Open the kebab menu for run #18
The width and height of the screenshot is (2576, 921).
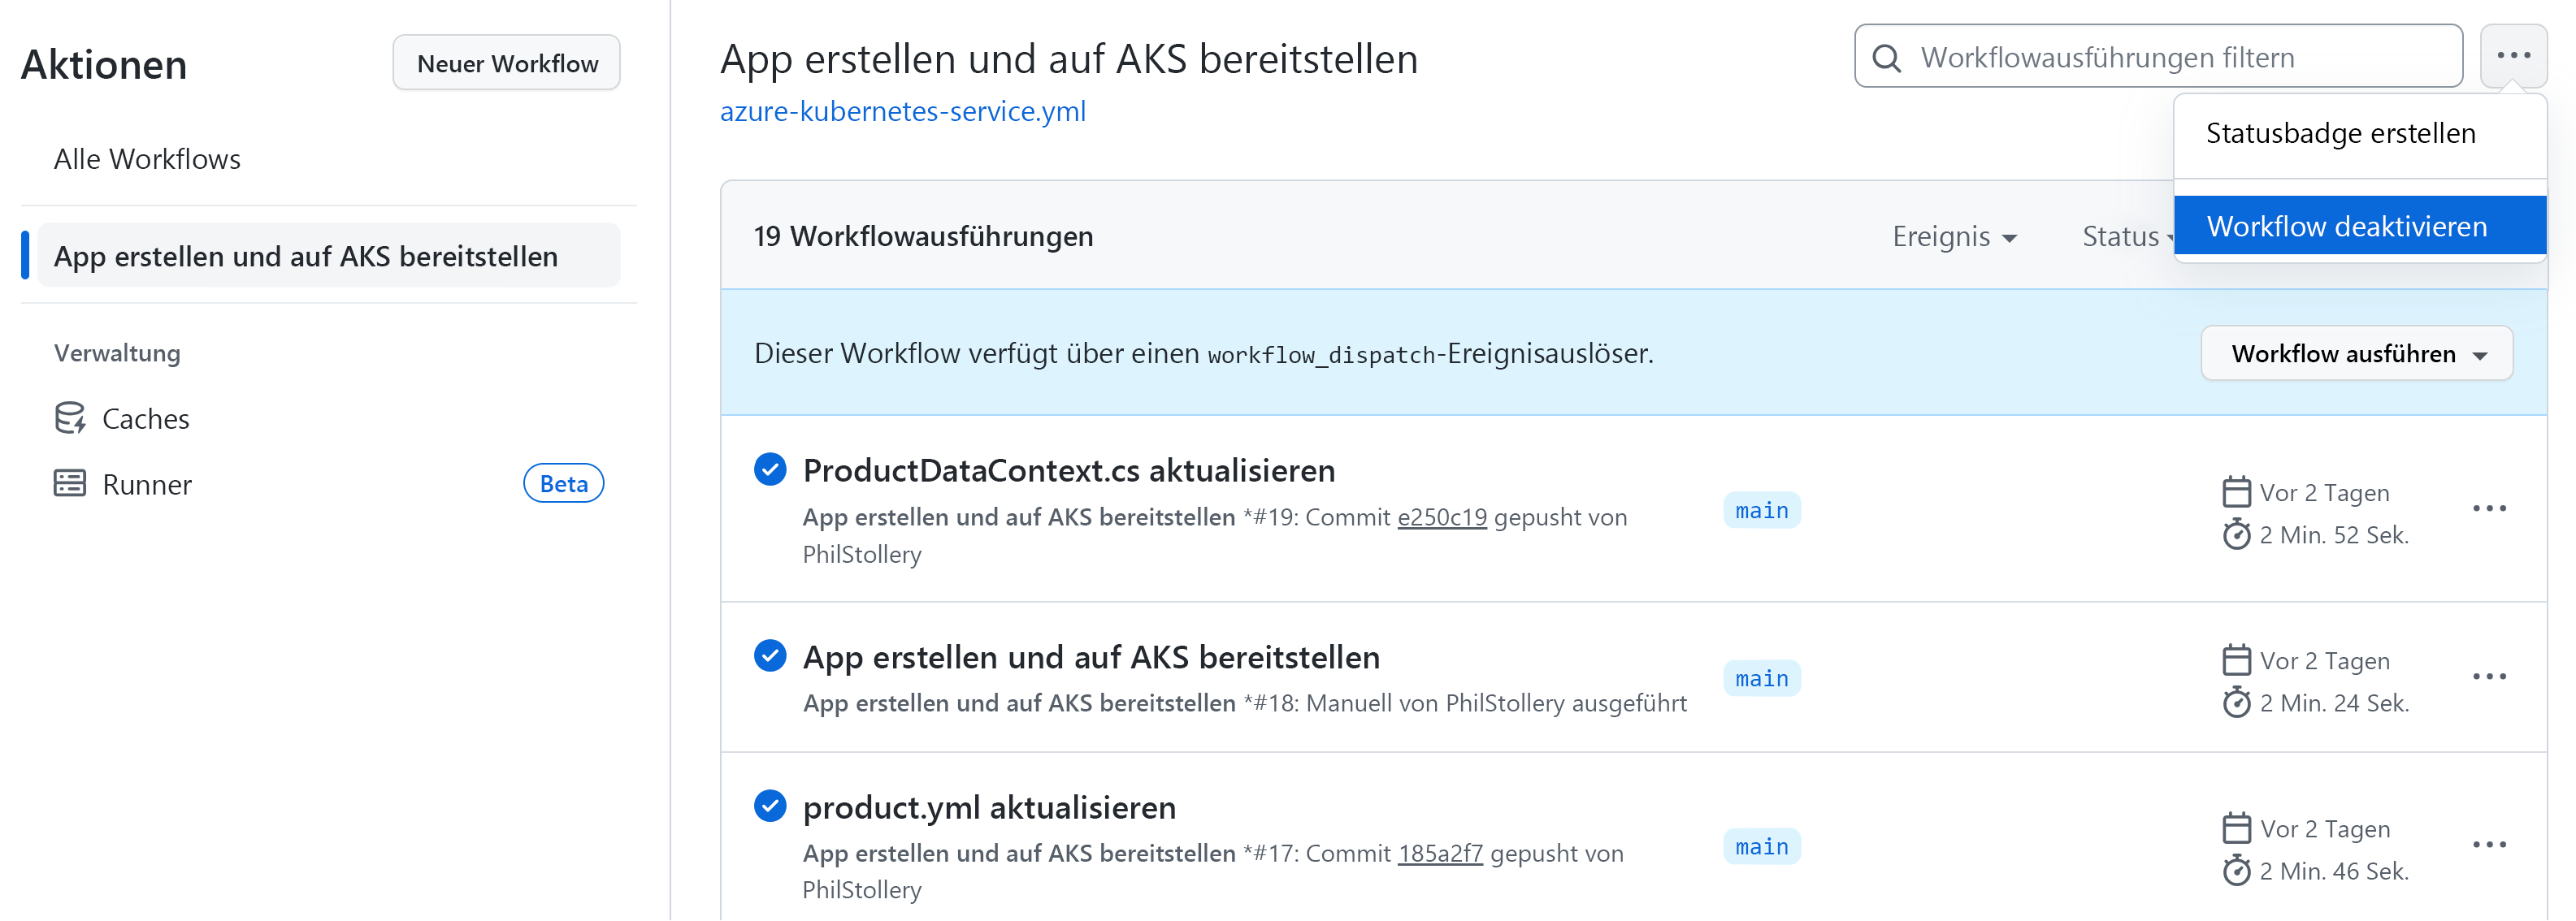click(2489, 677)
